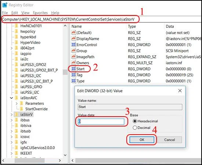Select the iaLPSS2i_GPIO2_BXT_P key

(39, 70)
